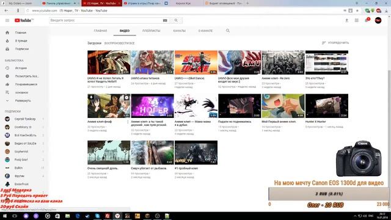Click the upload video icon

(x=346, y=20)
